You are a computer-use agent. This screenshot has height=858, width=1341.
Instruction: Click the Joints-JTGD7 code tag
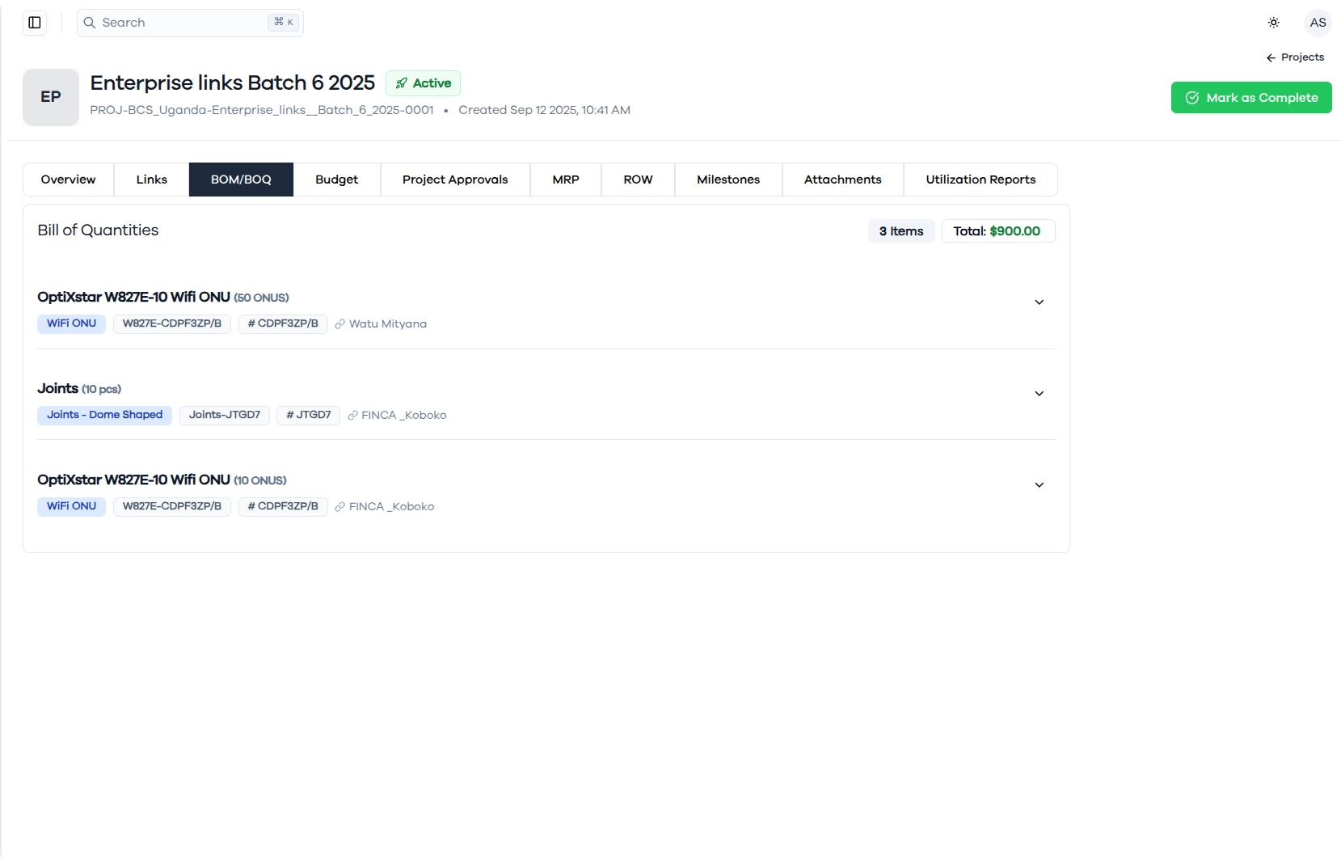point(225,415)
